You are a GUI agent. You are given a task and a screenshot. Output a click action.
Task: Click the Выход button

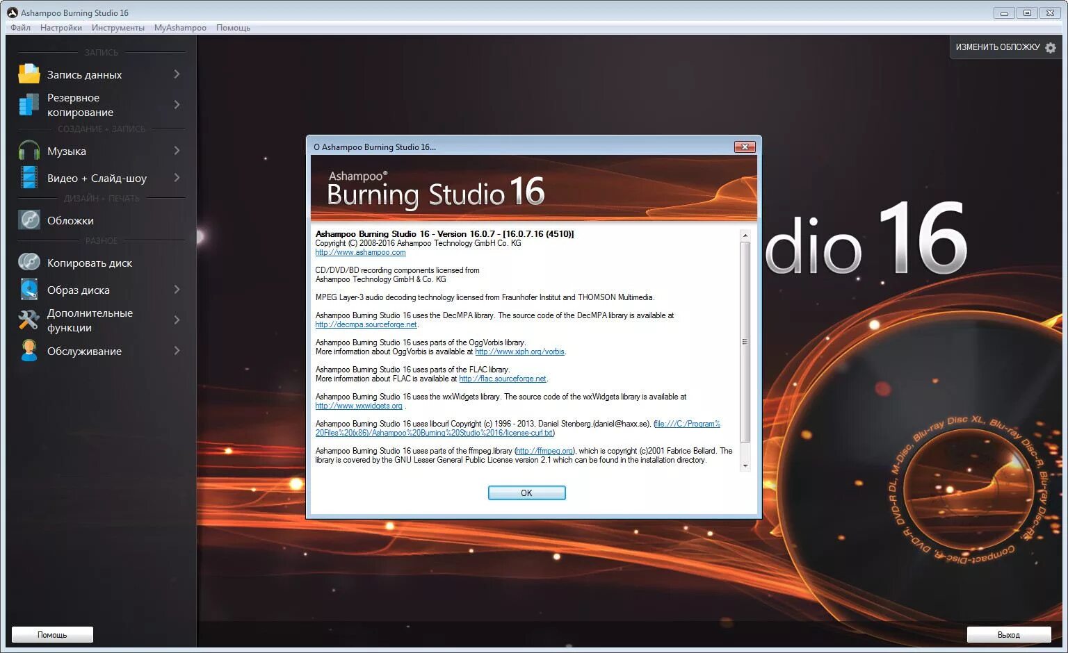click(1008, 635)
